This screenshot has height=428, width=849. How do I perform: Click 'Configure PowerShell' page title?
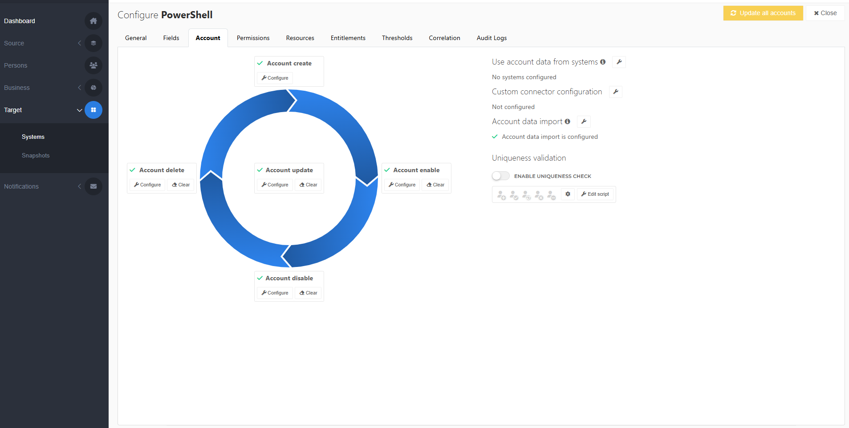165,15
